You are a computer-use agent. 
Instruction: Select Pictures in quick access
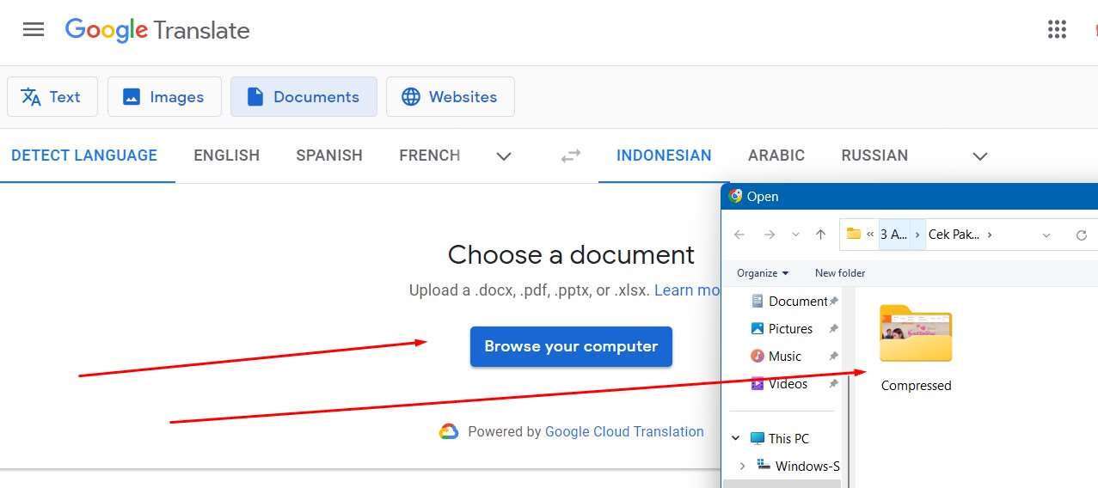(x=790, y=328)
